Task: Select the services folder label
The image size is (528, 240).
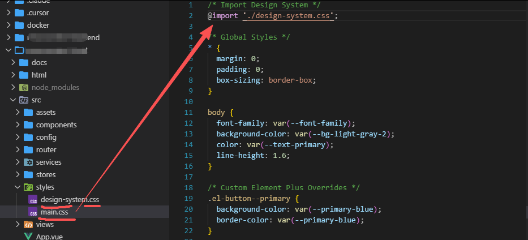Action: pos(49,162)
